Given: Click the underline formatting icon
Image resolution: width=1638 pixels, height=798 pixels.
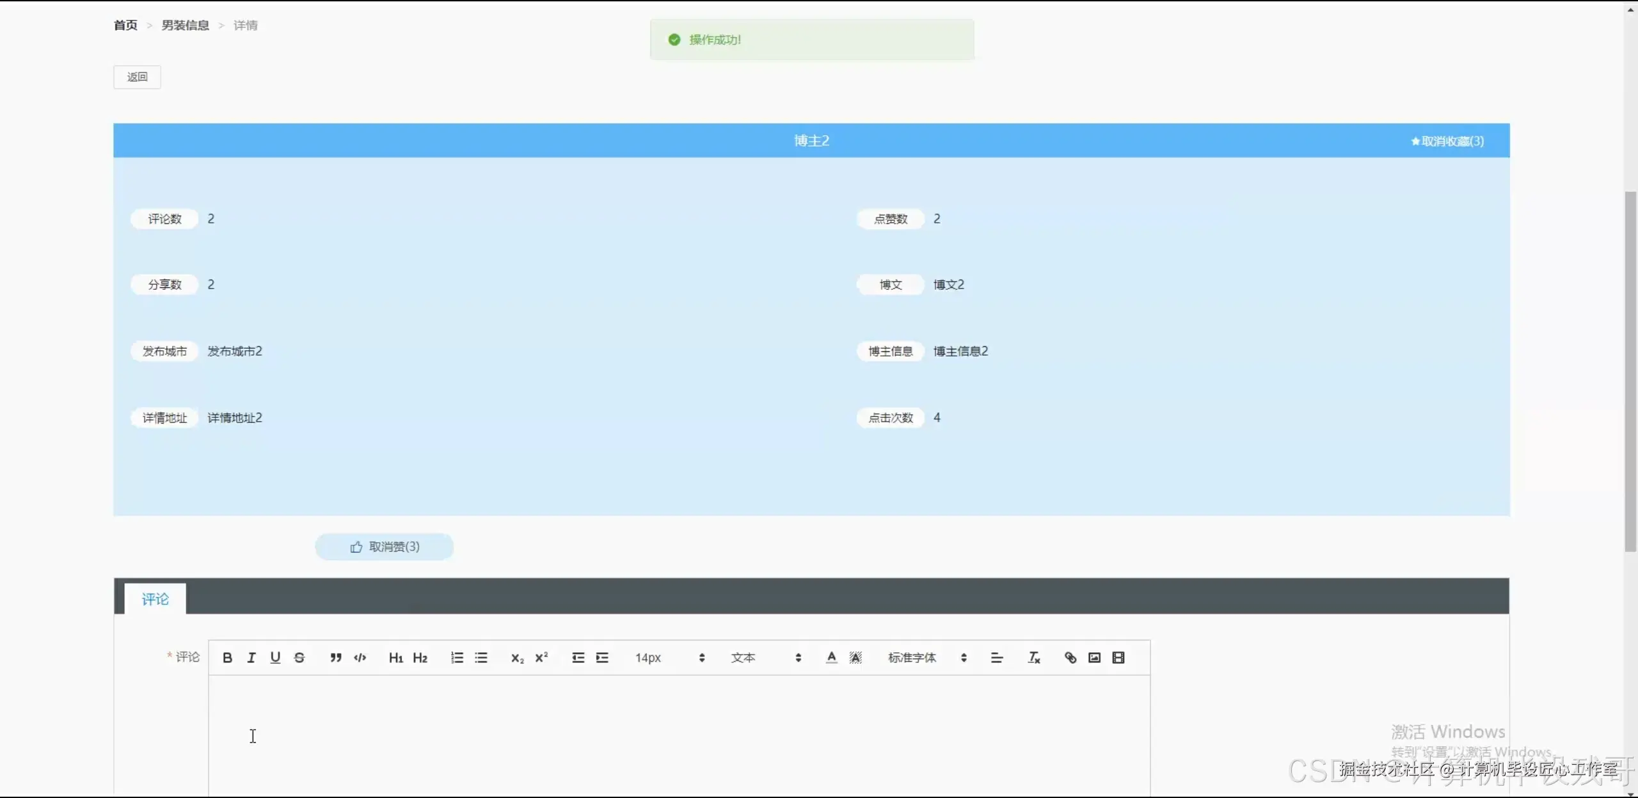Looking at the screenshot, I should [x=275, y=657].
